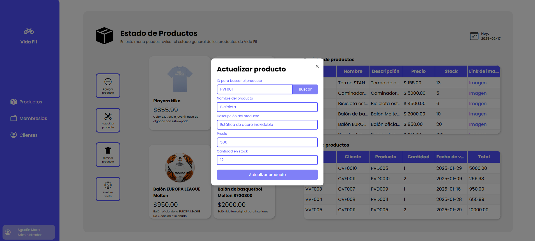Focus the Cantidad en stock field
Image resolution: width=535 pixels, height=241 pixels.
267,160
